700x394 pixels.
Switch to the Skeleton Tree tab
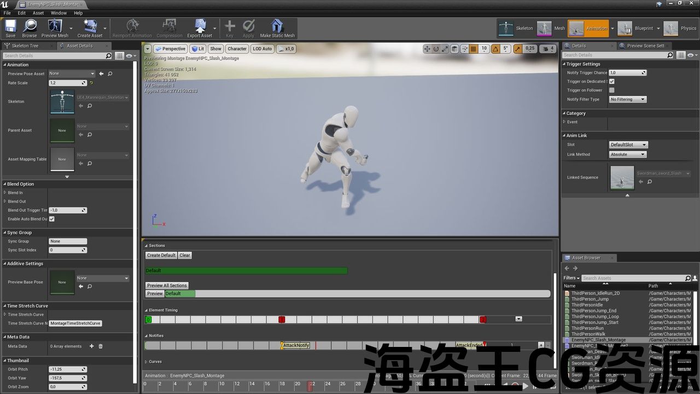(x=25, y=46)
